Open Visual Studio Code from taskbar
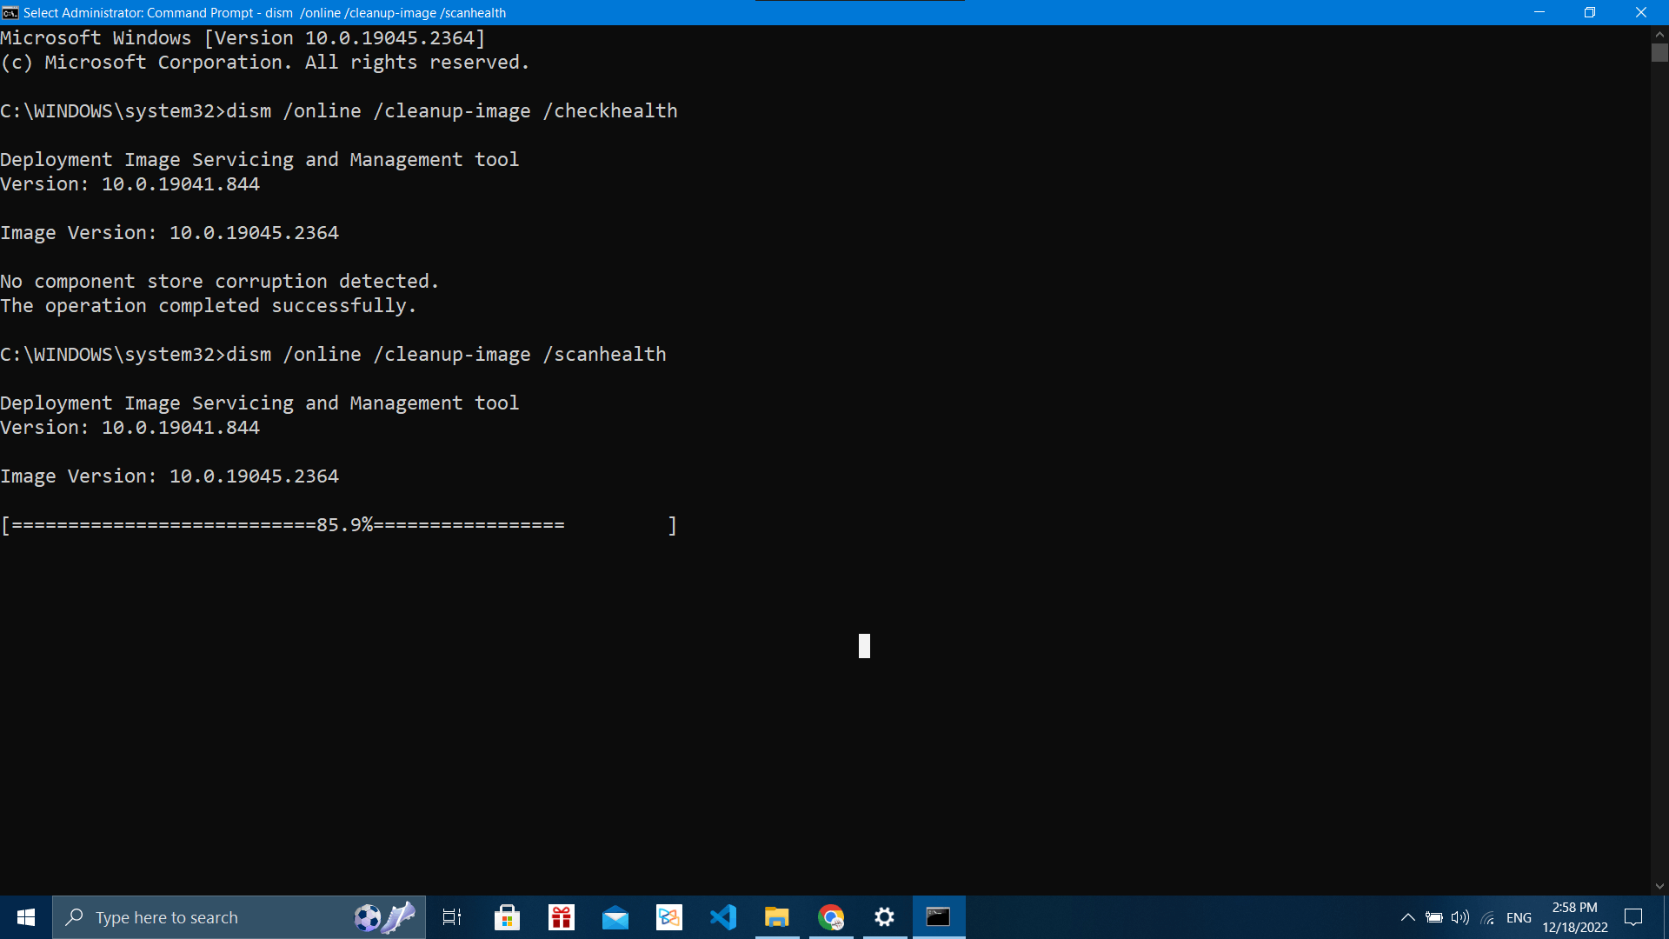1669x939 pixels. [x=723, y=917]
